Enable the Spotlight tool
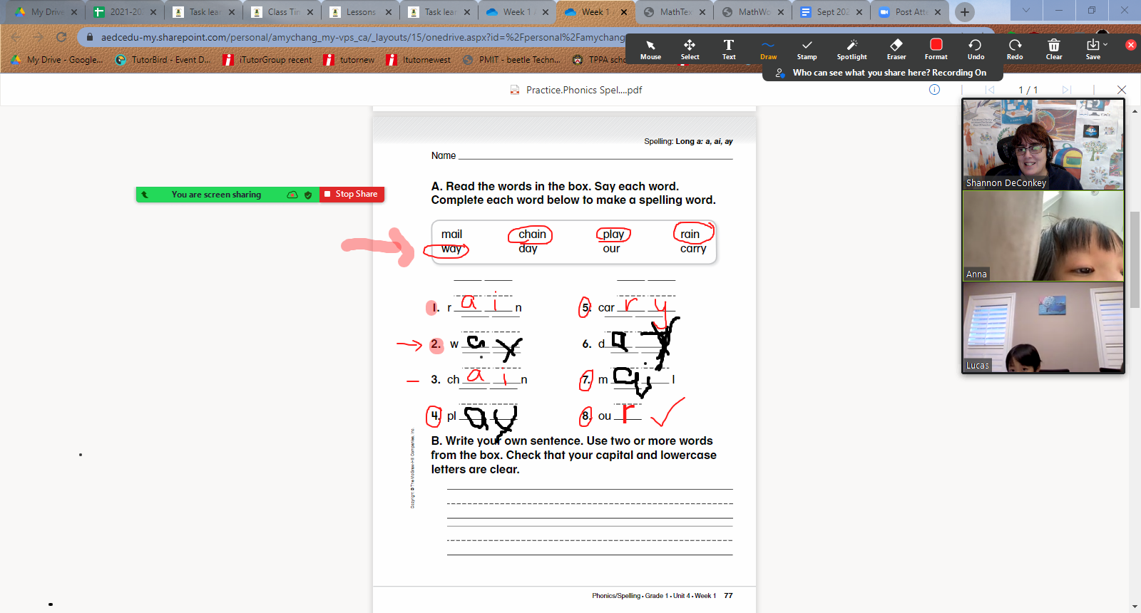The width and height of the screenshot is (1141, 613). point(851,49)
